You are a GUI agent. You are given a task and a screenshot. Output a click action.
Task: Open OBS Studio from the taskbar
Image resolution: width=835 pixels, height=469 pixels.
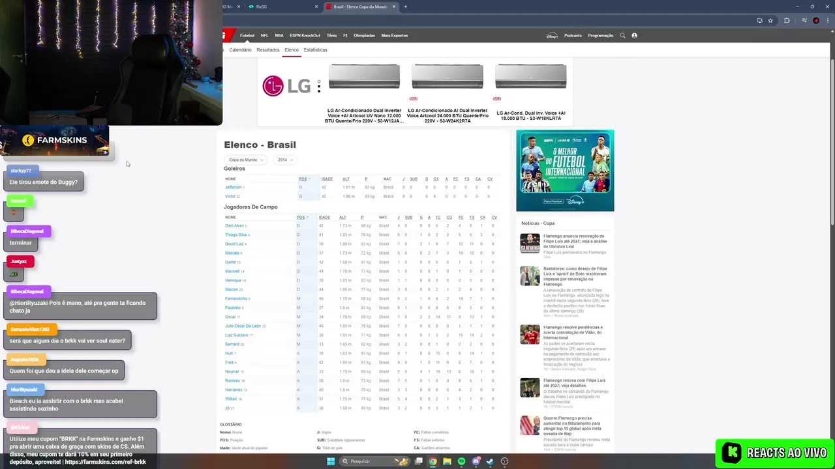click(x=504, y=461)
